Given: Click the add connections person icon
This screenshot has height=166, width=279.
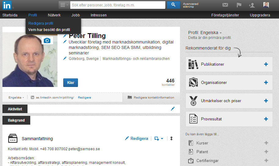Looking at the screenshot, I should pos(252,5).
